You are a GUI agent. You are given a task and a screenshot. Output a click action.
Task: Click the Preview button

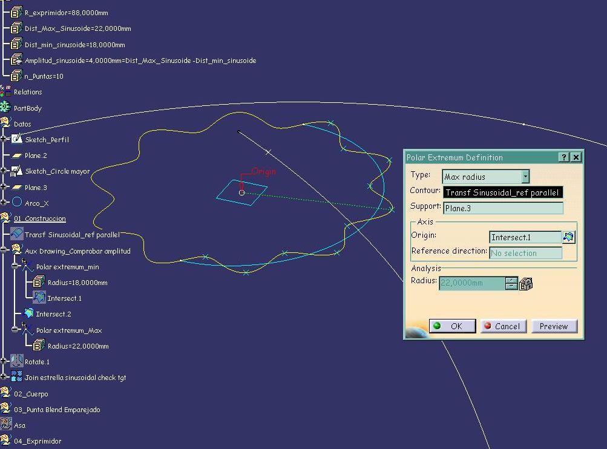pos(554,326)
